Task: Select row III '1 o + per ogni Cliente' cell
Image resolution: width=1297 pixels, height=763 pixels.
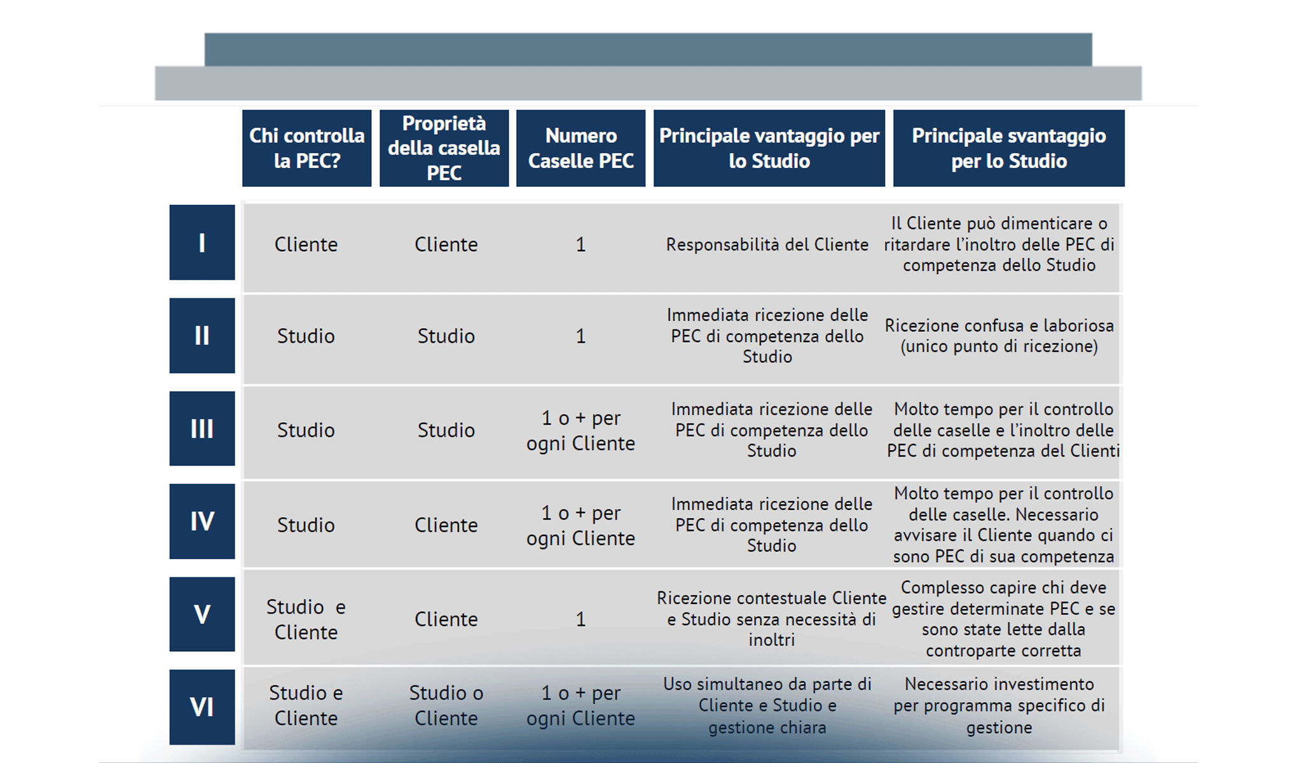Action: (x=580, y=430)
